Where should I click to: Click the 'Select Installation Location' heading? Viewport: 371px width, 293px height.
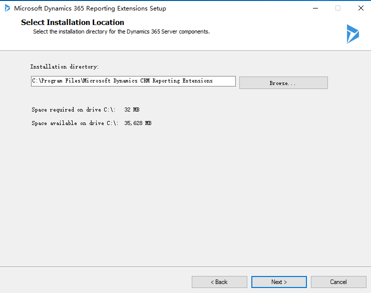(x=73, y=22)
